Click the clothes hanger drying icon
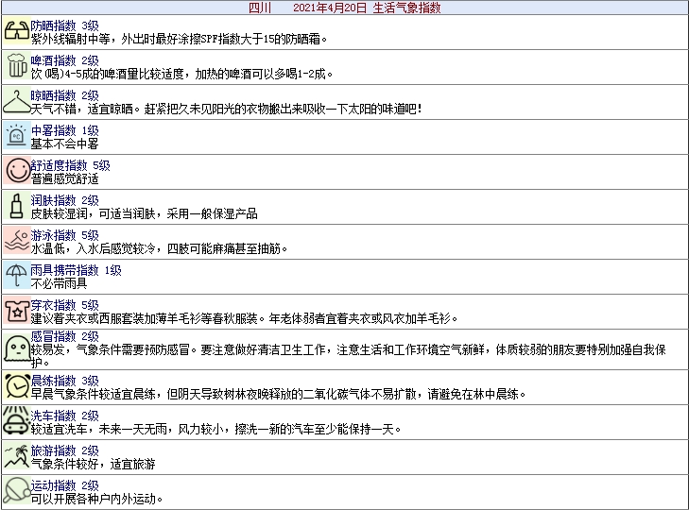689x510 pixels. [x=16, y=101]
